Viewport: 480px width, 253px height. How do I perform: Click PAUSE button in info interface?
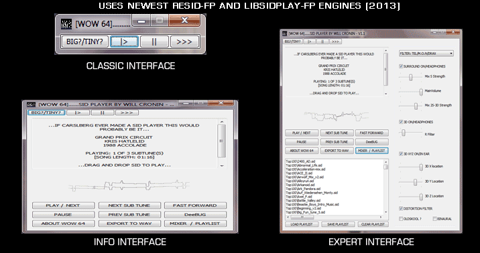pyautogui.click(x=64, y=214)
